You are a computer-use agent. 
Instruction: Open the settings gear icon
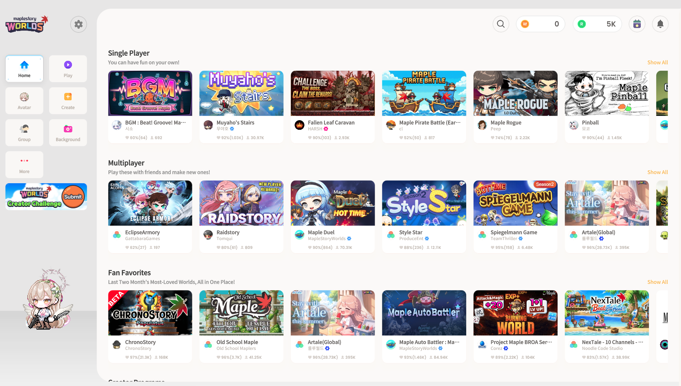[79, 24]
